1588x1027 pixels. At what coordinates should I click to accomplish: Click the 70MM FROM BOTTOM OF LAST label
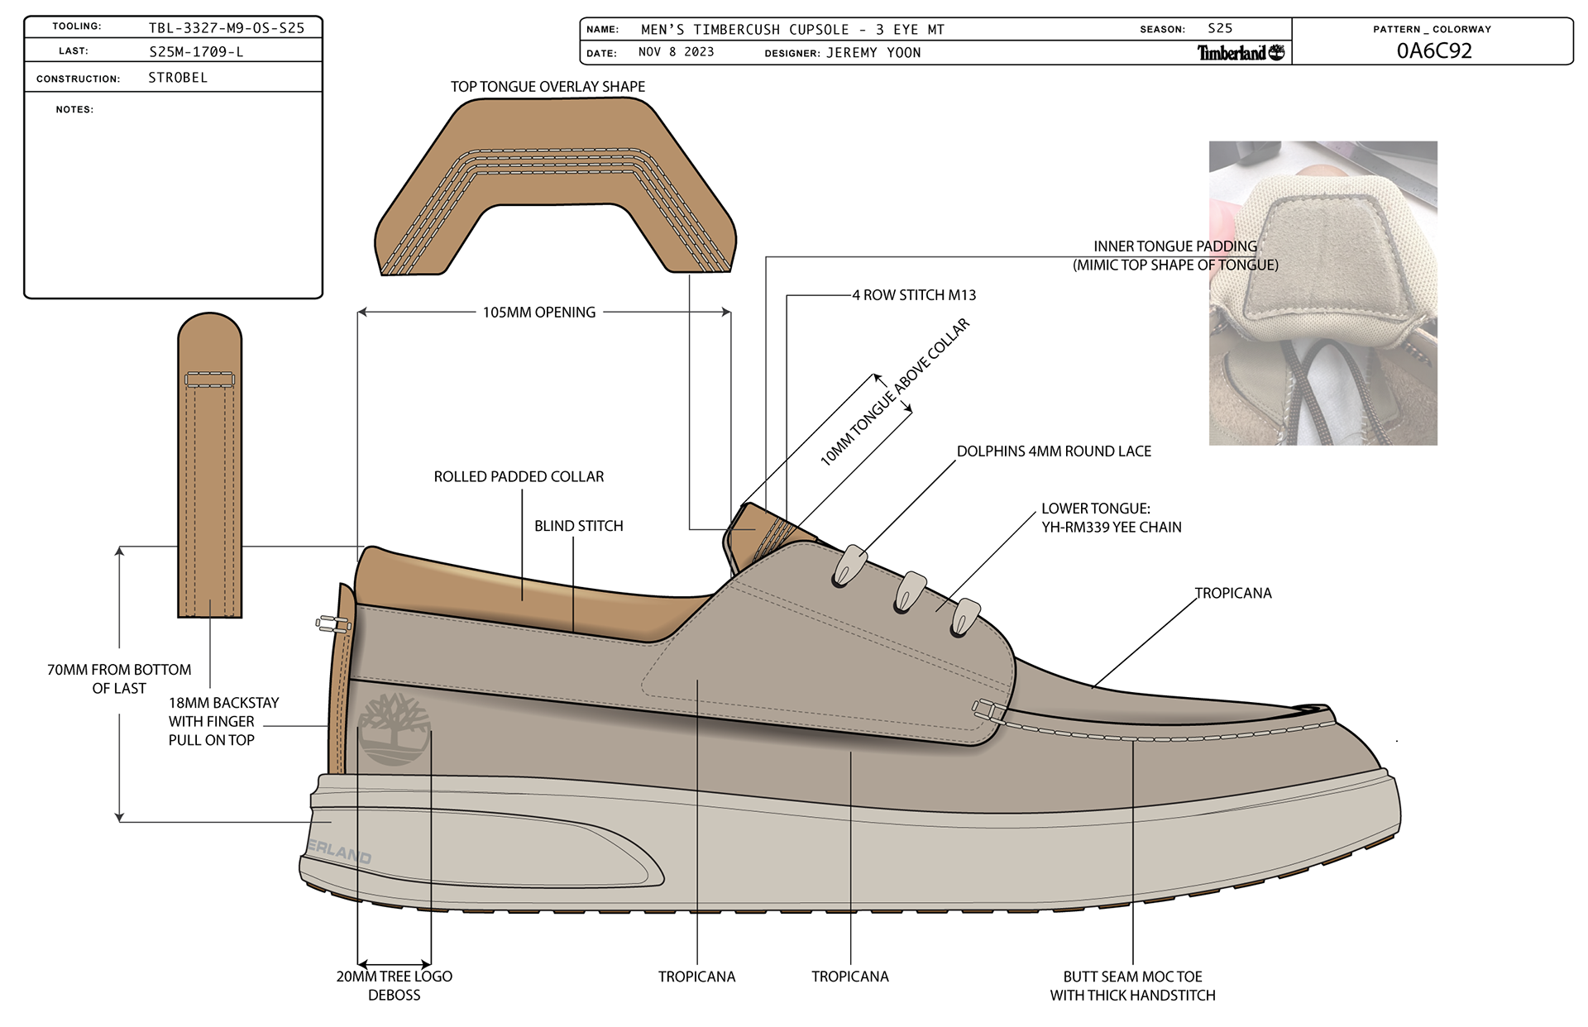(119, 679)
